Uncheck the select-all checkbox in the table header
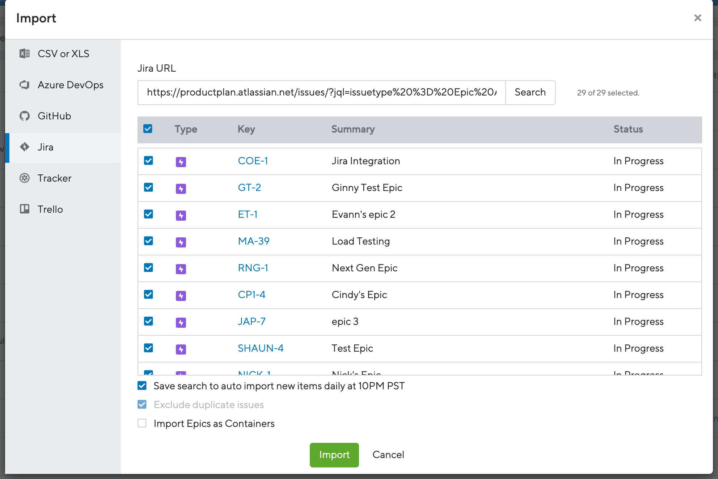This screenshot has width=718, height=479. (148, 129)
